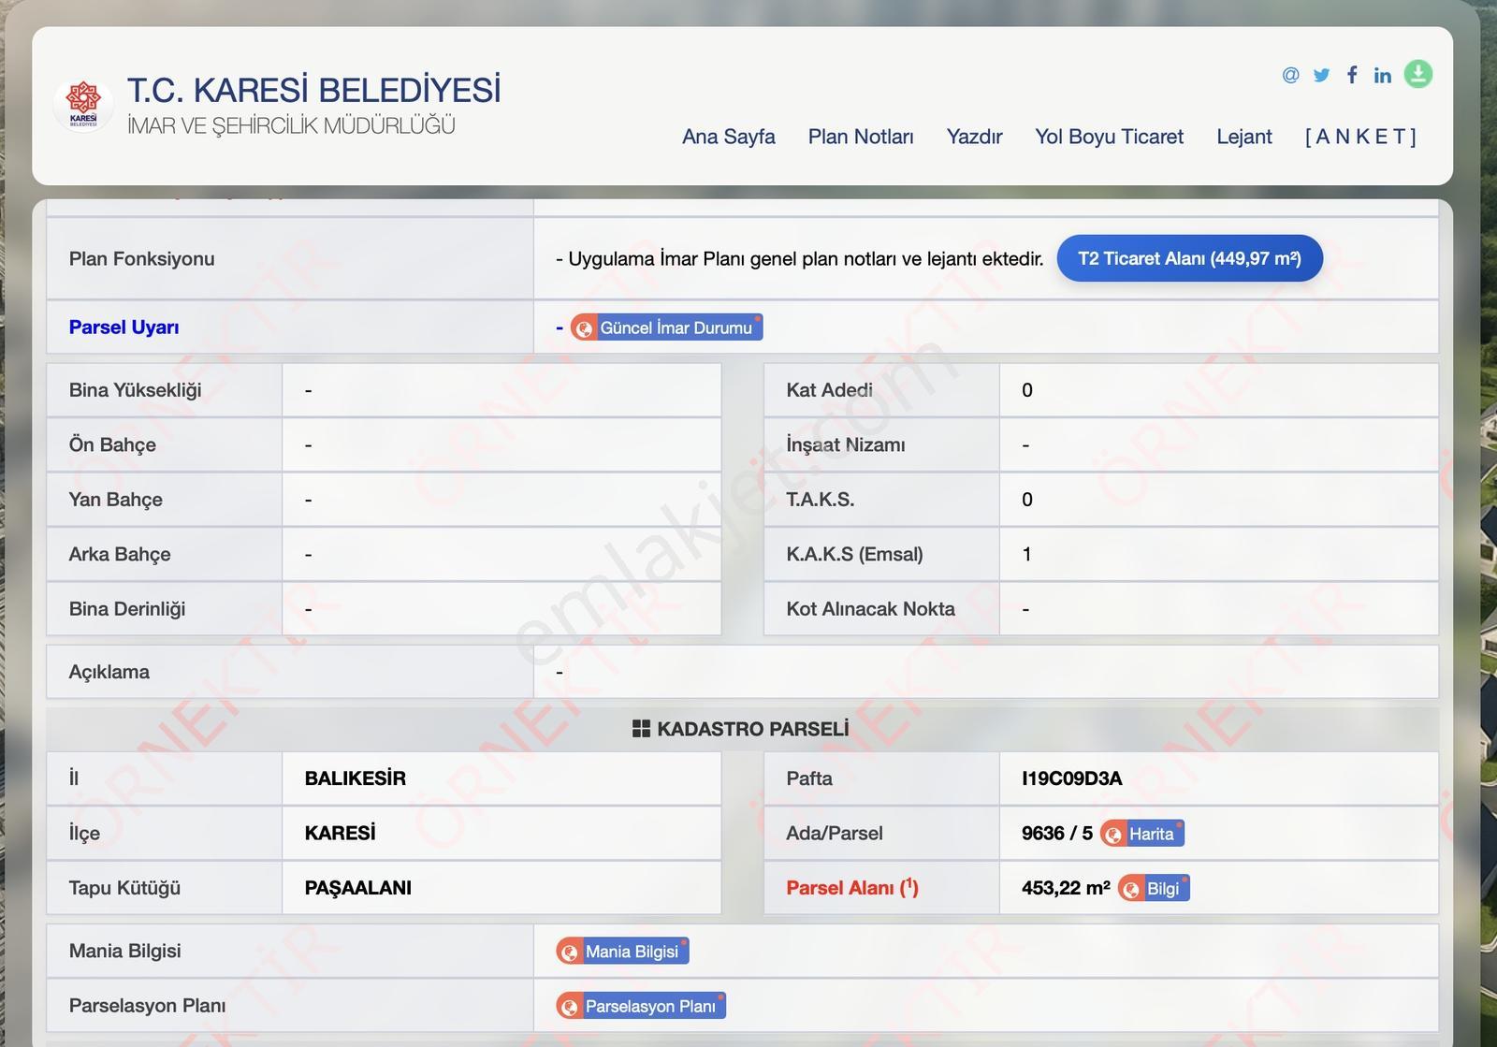The image size is (1497, 1047).
Task: Open the Facebook icon link
Action: tap(1352, 75)
